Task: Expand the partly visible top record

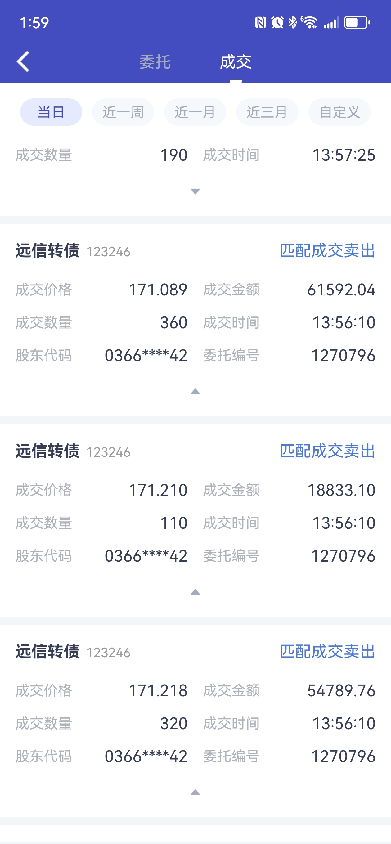Action: (195, 191)
